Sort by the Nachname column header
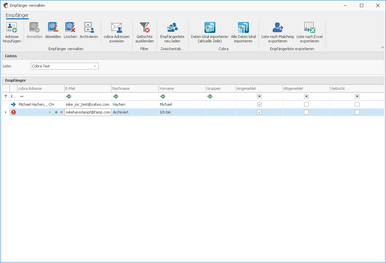 (x=135, y=88)
